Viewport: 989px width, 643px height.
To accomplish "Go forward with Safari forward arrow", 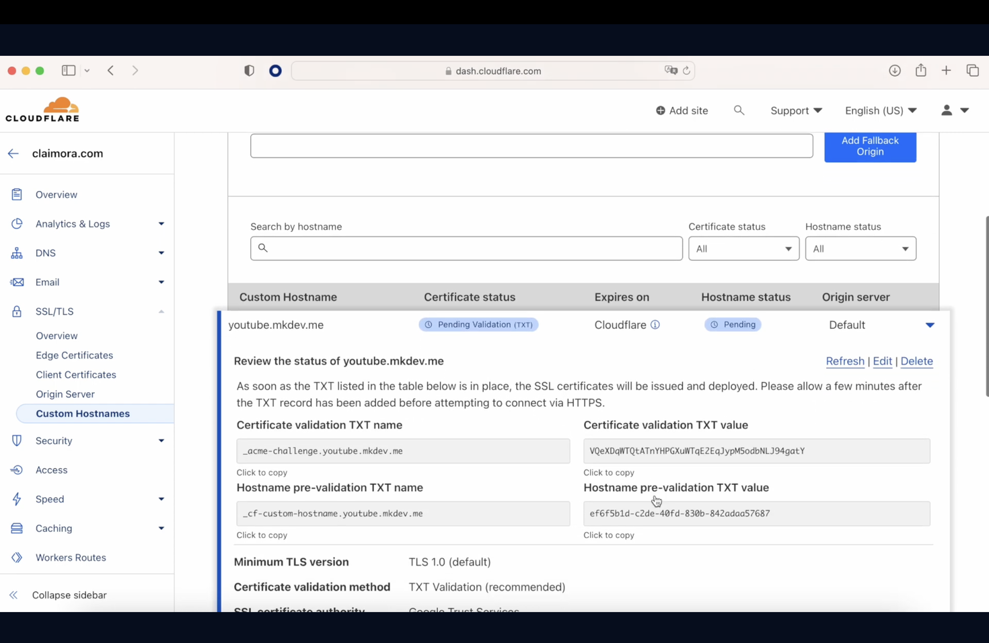I will click(x=135, y=71).
